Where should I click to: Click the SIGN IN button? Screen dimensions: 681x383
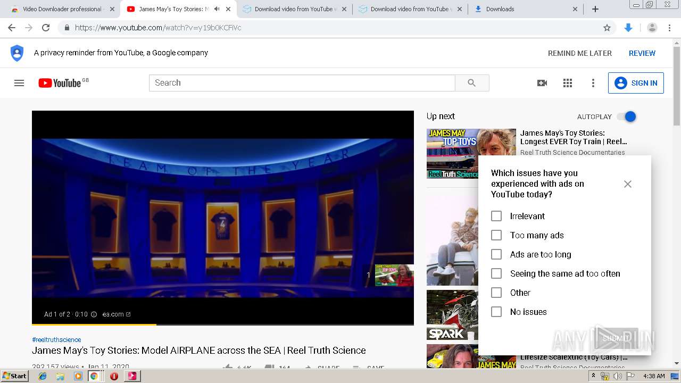click(636, 83)
